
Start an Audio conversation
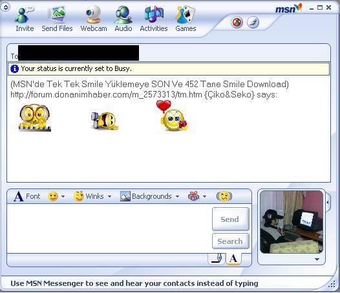123,19
